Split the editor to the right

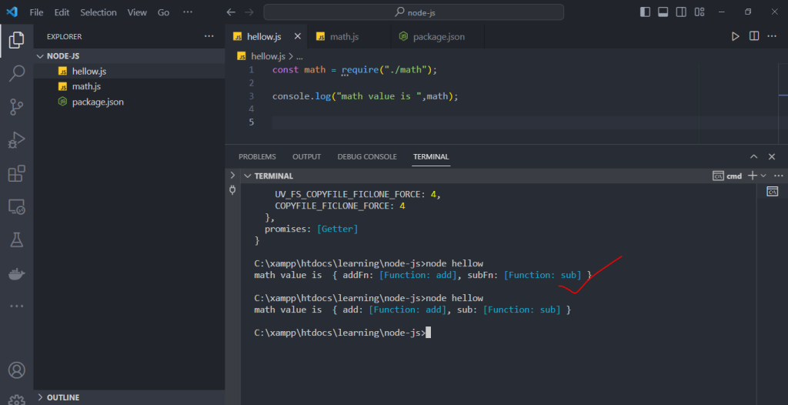coord(754,36)
